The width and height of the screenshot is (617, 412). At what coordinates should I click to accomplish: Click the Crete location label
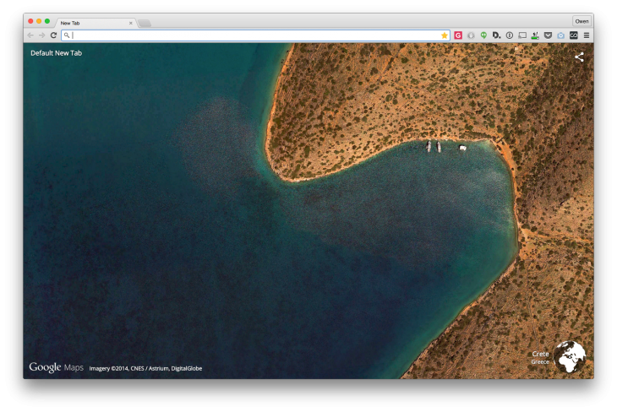[540, 354]
